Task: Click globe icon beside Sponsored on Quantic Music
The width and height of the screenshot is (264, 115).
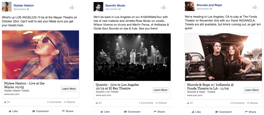Action: tap(120, 9)
